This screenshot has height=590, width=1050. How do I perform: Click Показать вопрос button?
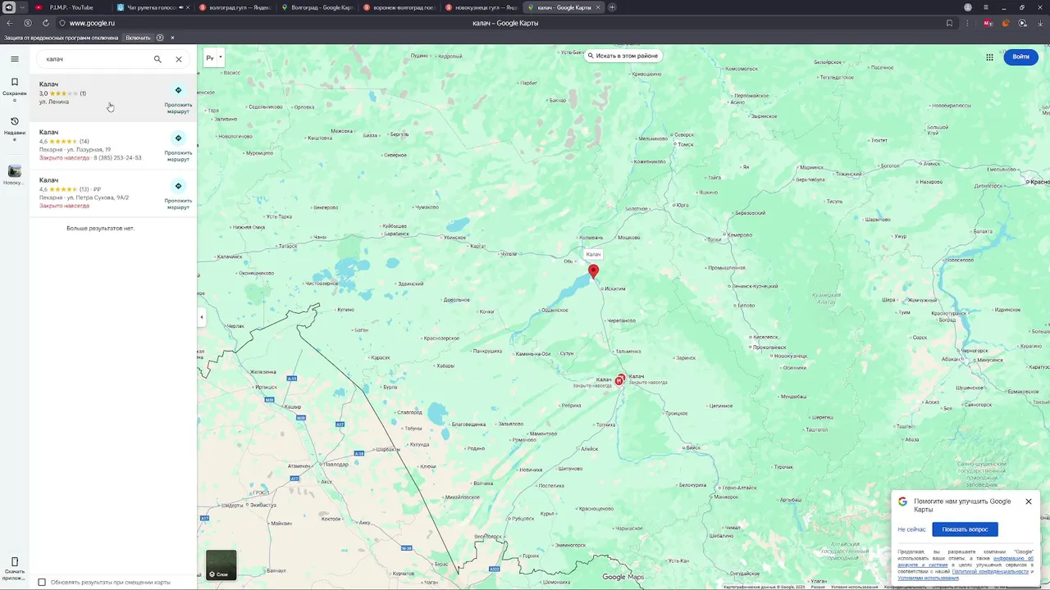[x=965, y=529]
